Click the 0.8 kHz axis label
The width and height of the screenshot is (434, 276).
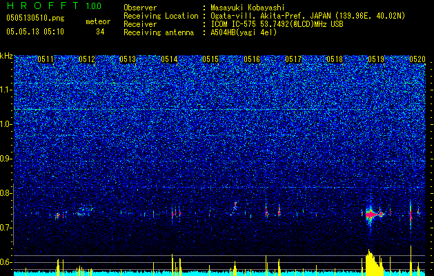point(6,193)
